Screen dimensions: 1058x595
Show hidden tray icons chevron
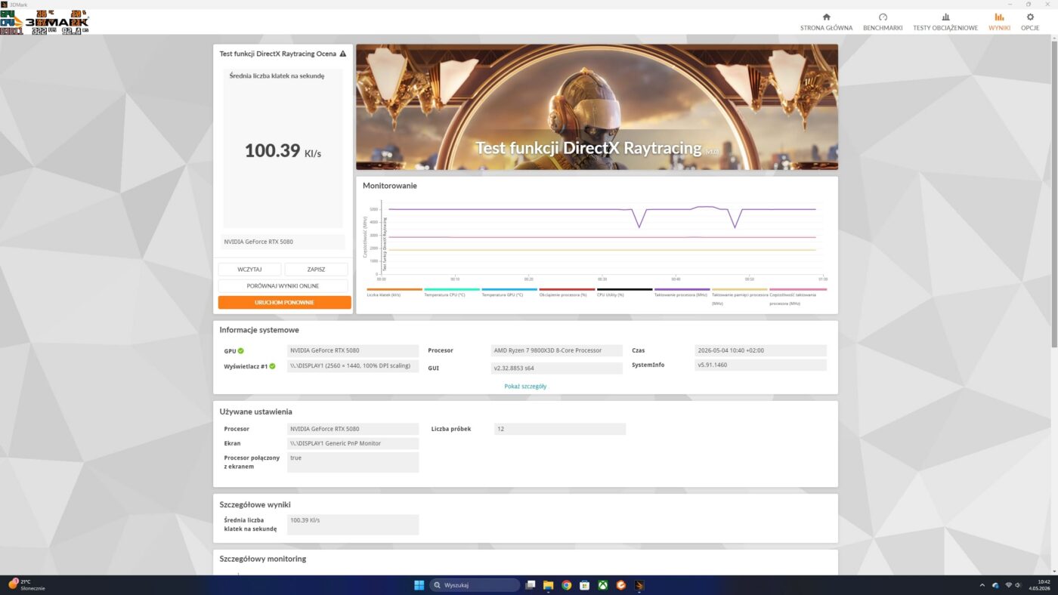click(982, 585)
